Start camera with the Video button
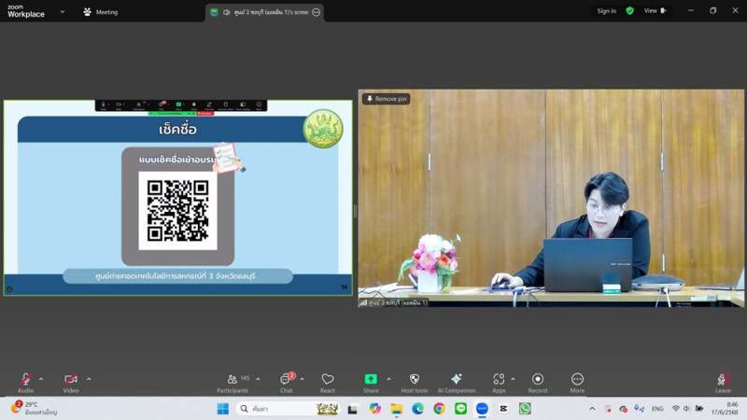This screenshot has width=747, height=420. 71,383
